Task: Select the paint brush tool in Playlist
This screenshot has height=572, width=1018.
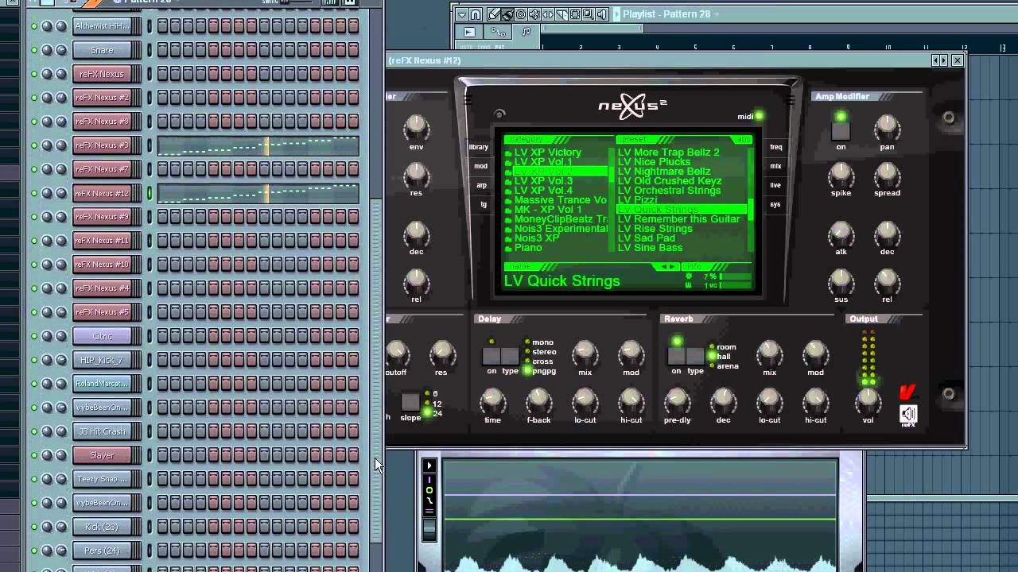Action: coord(507,14)
